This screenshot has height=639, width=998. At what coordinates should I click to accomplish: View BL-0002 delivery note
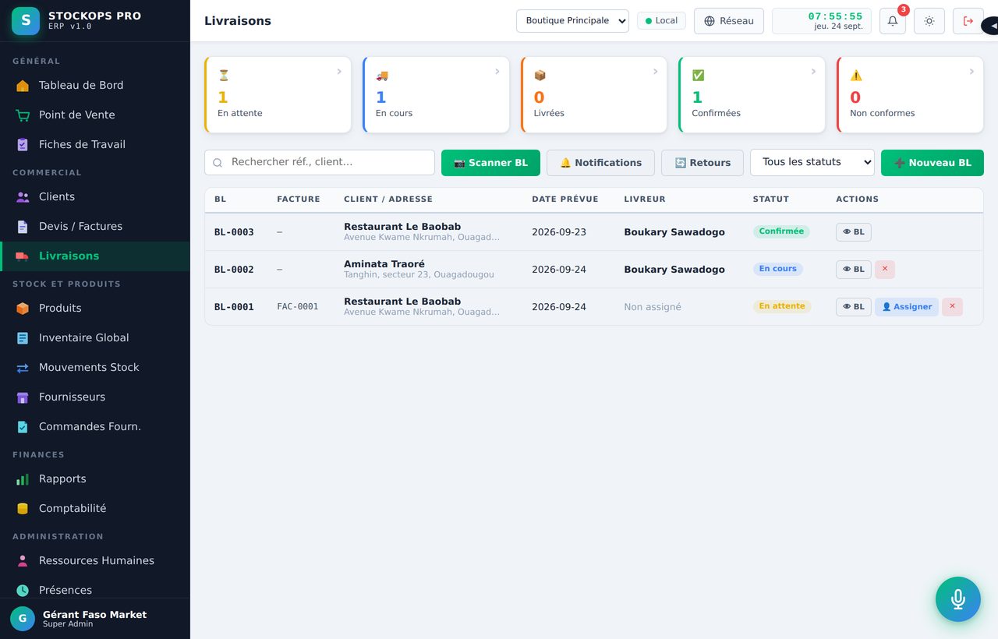point(854,270)
